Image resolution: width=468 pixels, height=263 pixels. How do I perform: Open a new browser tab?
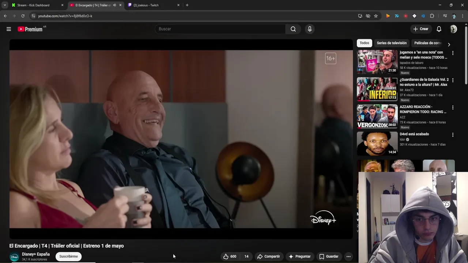(187, 5)
